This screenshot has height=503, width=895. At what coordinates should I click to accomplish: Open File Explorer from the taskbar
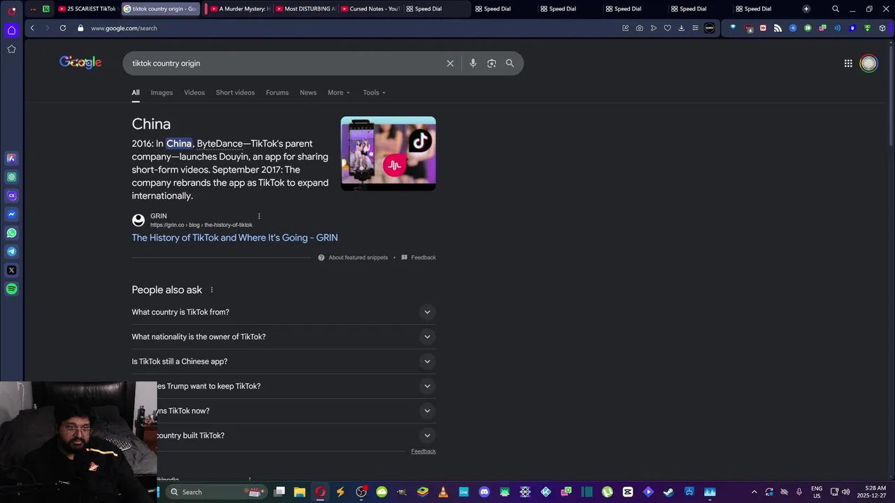[x=299, y=492]
